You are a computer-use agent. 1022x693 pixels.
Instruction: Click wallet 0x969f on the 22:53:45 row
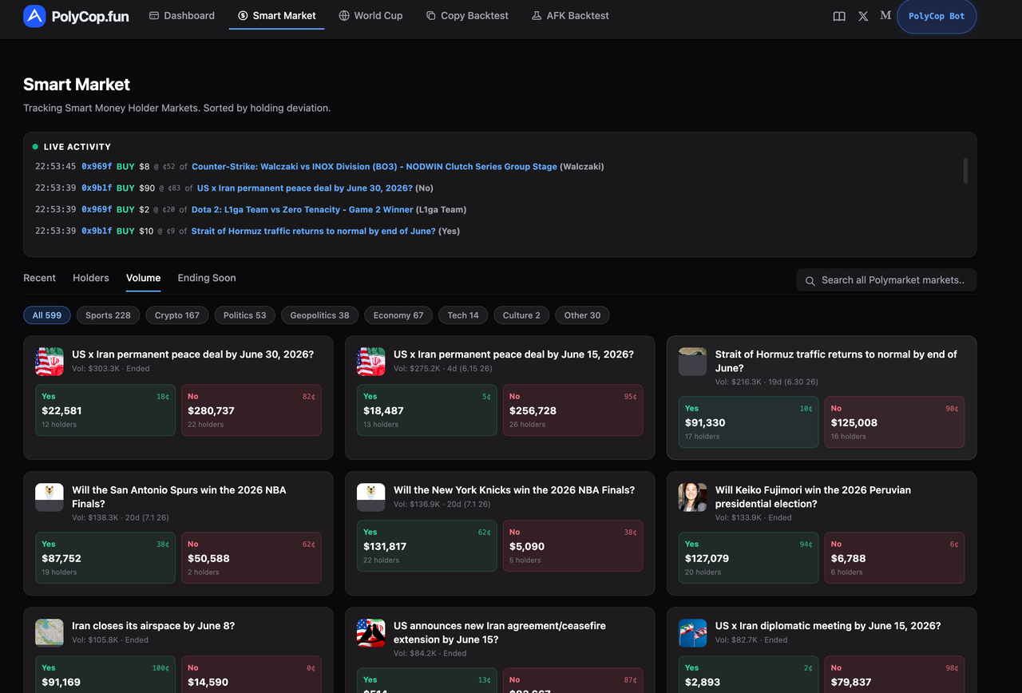click(97, 167)
